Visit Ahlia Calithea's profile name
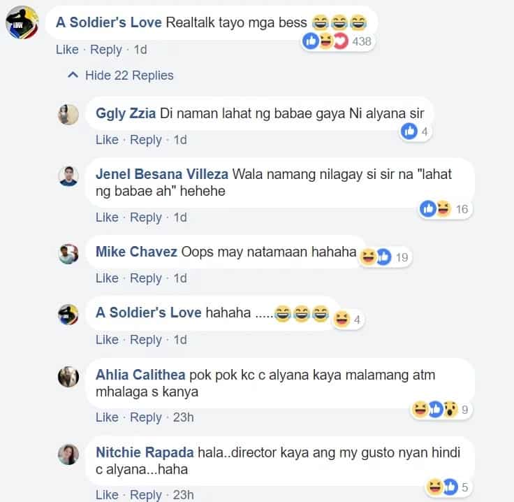 click(x=140, y=375)
